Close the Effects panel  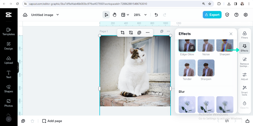click(231, 34)
